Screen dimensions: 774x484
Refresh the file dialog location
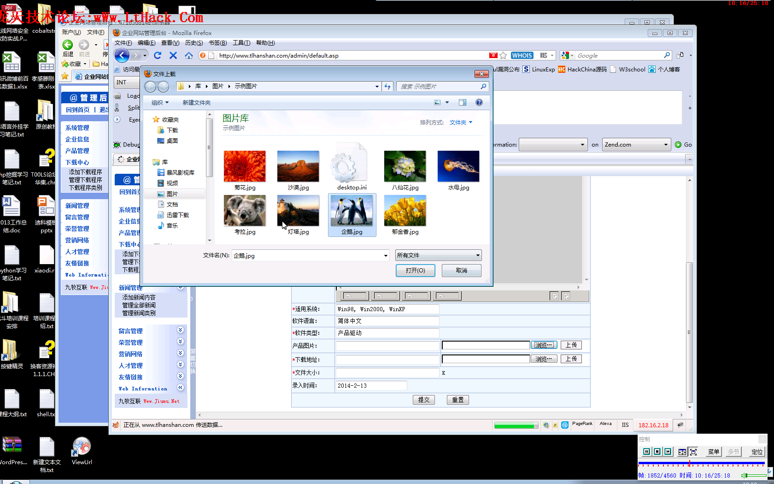(388, 86)
